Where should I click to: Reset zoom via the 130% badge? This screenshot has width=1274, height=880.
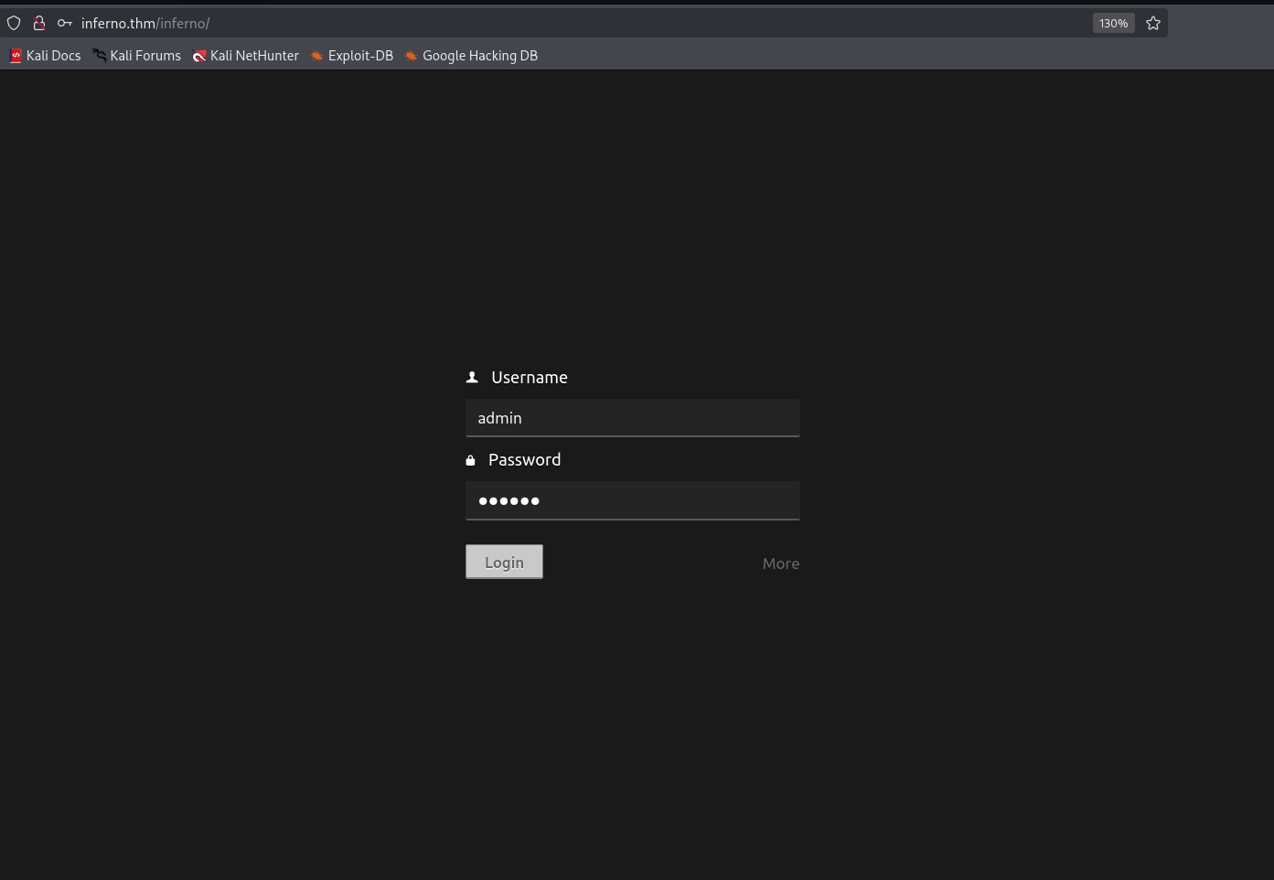click(1113, 23)
